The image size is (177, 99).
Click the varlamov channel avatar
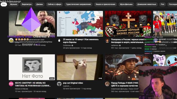click(107, 40)
